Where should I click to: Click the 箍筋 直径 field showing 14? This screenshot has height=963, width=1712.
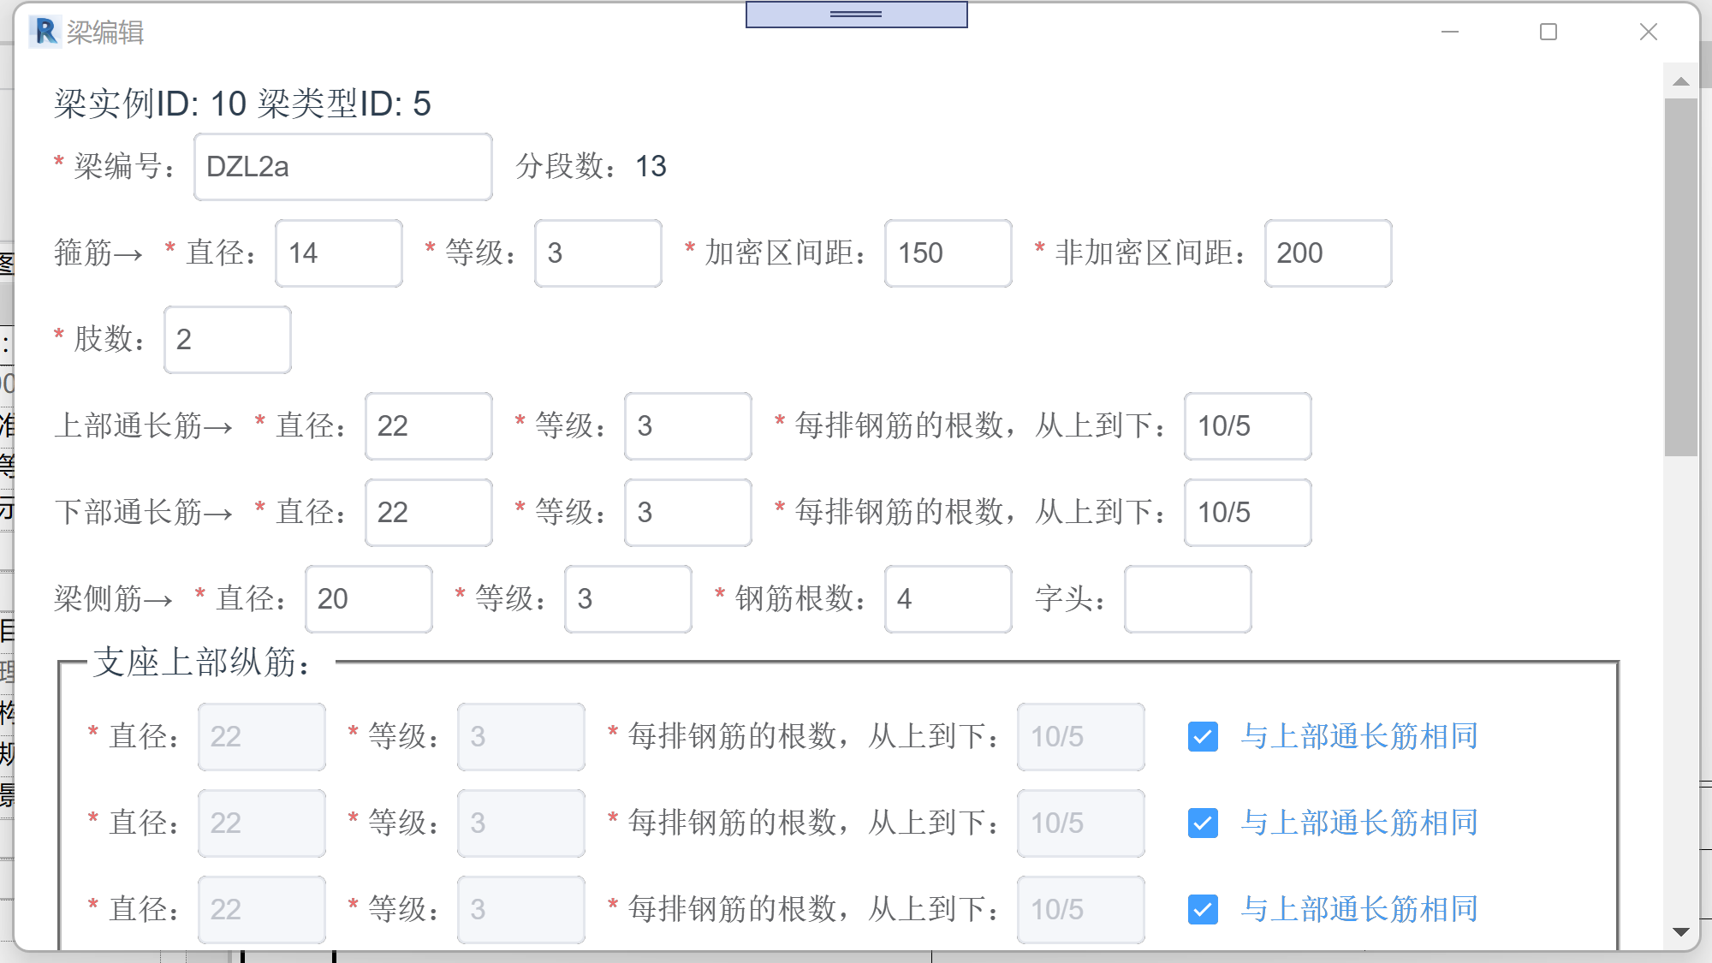pyautogui.click(x=338, y=253)
